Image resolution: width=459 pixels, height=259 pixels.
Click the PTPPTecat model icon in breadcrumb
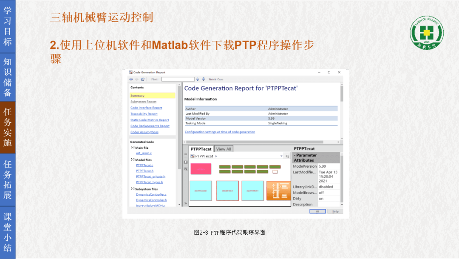[193, 156]
